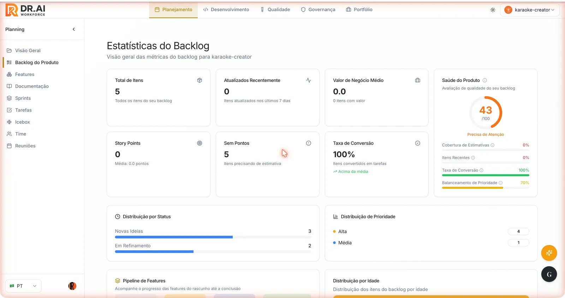Click the Alta priority count badge 4
The image size is (565, 298).
pos(518,232)
